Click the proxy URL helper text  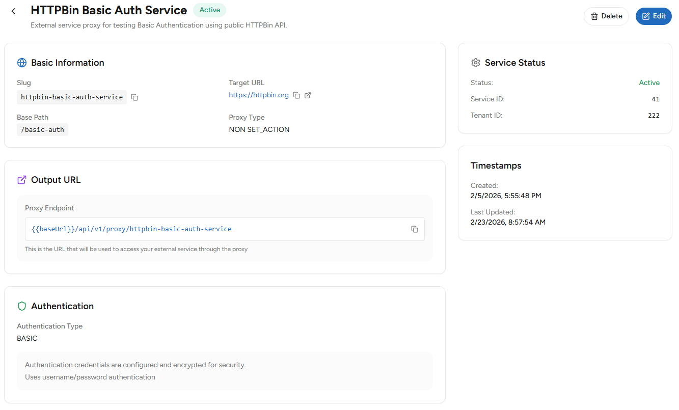coord(137,249)
